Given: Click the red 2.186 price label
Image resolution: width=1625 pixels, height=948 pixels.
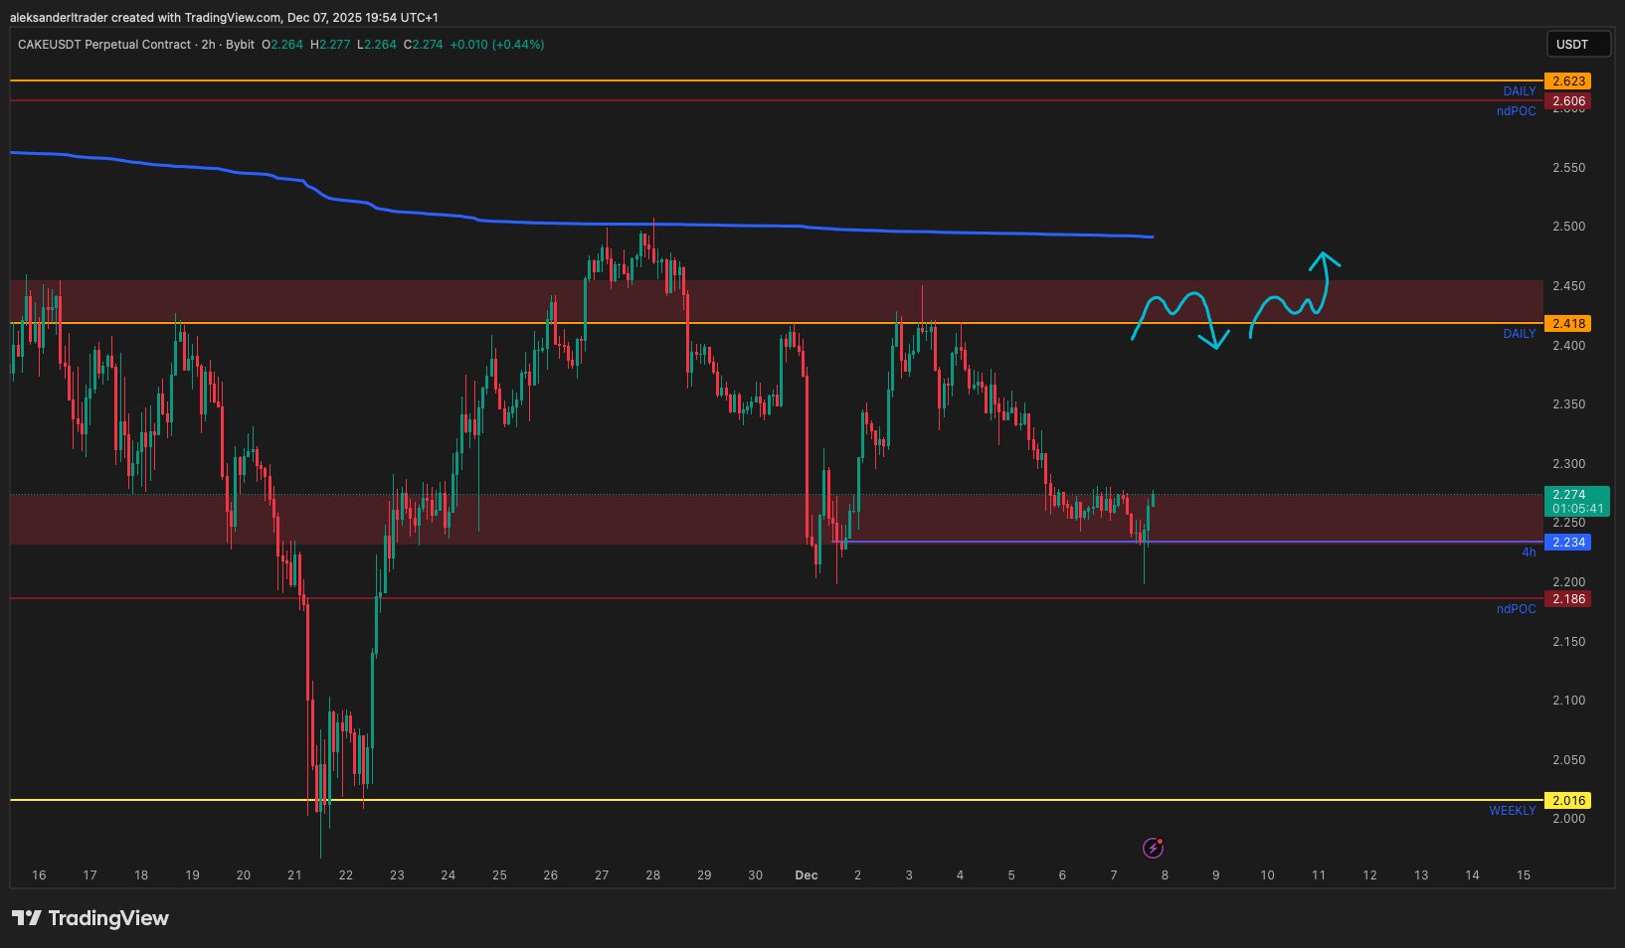Looking at the screenshot, I should tap(1567, 599).
